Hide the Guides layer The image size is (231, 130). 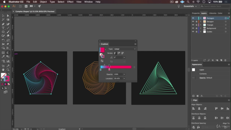pyautogui.click(x=193, y=32)
